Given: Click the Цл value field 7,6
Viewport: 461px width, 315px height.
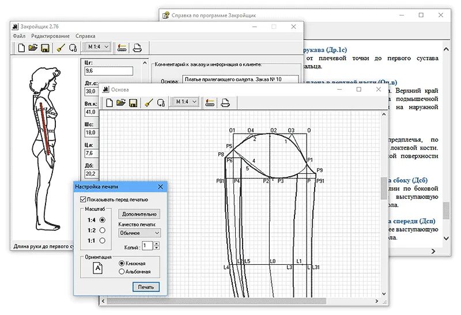Looking at the screenshot, I should [x=91, y=153].
